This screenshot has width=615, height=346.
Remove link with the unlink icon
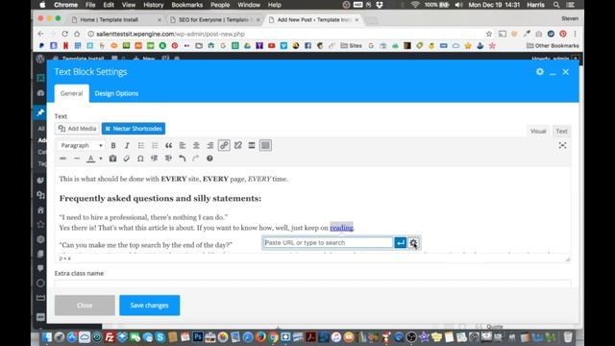click(x=238, y=145)
